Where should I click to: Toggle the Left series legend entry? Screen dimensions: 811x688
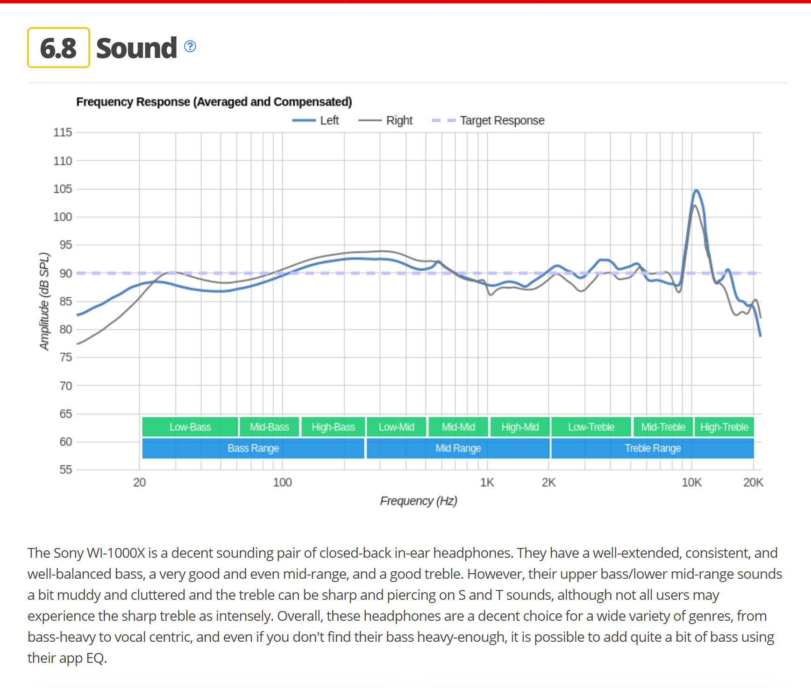click(x=315, y=120)
